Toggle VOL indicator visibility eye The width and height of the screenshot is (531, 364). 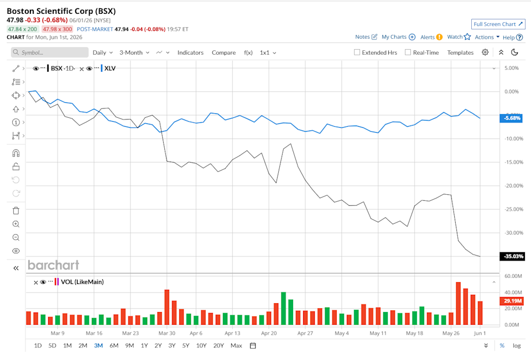[x=43, y=282]
